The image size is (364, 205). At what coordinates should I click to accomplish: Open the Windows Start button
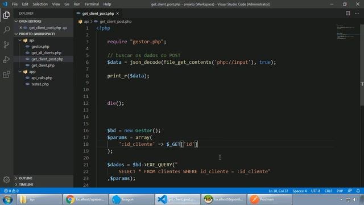pos(7,199)
